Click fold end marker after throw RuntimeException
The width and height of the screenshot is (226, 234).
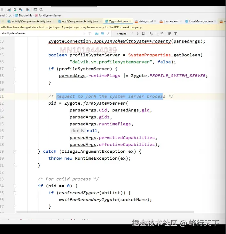[15, 165]
